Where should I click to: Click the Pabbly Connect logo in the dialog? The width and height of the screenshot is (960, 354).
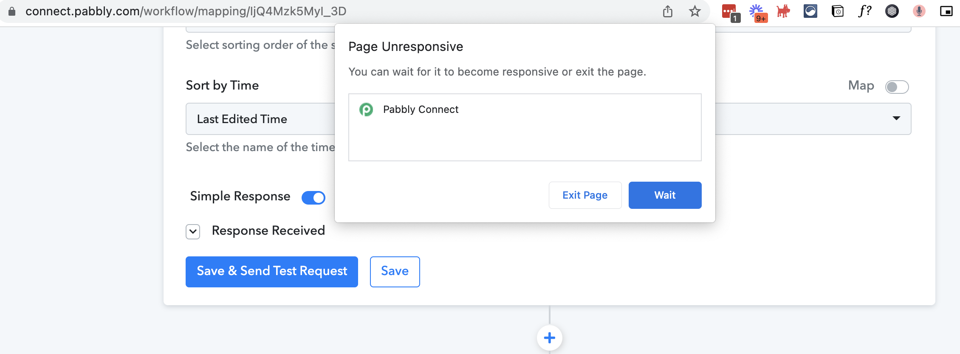pyautogui.click(x=366, y=110)
